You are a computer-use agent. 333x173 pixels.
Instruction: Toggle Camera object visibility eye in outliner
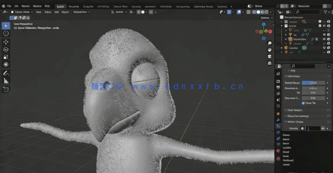(324, 48)
